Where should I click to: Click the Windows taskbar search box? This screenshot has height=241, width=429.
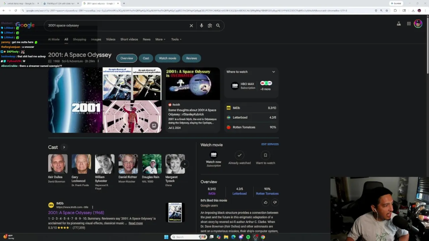(x=189, y=237)
